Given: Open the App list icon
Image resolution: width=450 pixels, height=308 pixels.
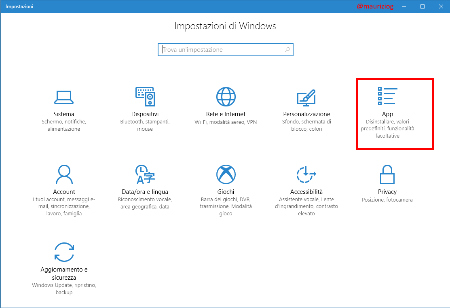Looking at the screenshot, I should click(387, 96).
